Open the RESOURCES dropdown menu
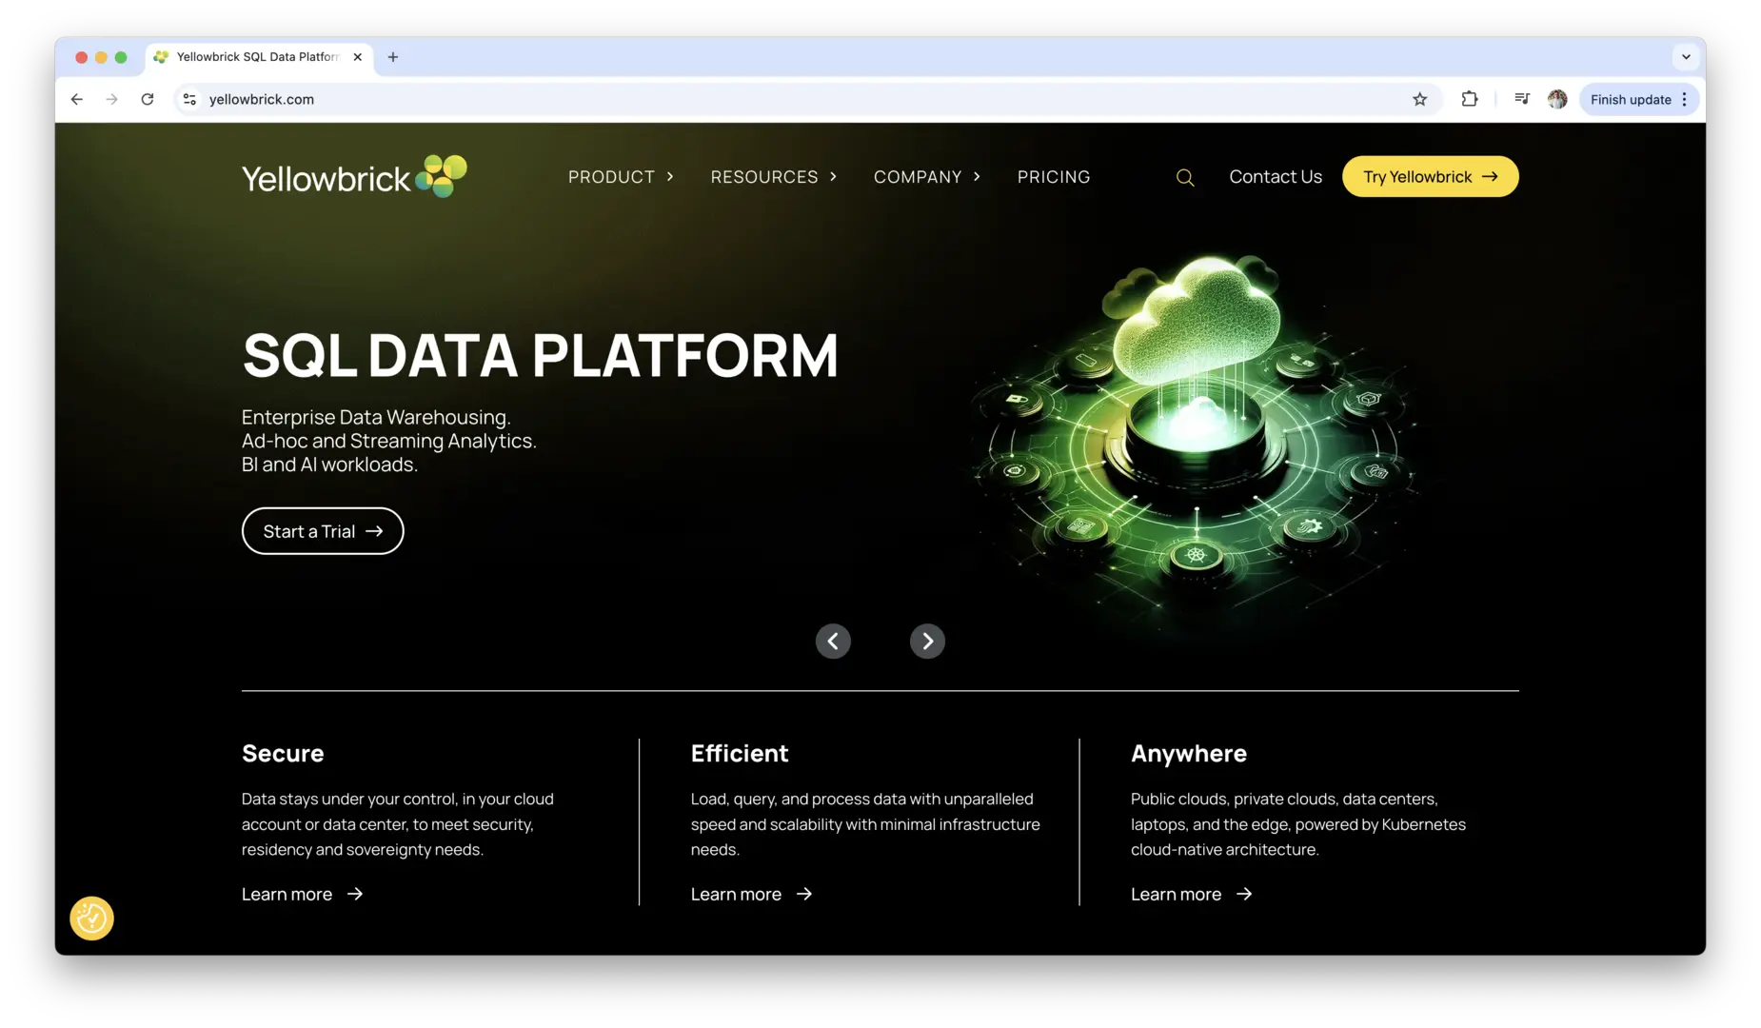The height and width of the screenshot is (1028, 1761). coord(772,176)
